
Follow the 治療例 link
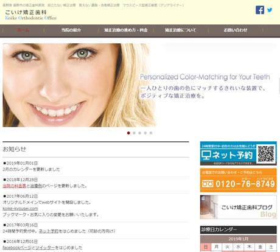coord(36,186)
